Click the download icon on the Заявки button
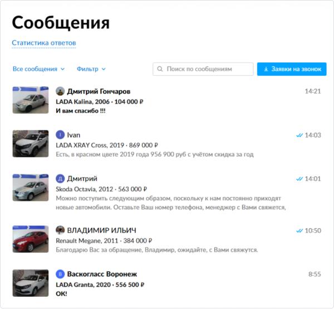 (x=266, y=69)
